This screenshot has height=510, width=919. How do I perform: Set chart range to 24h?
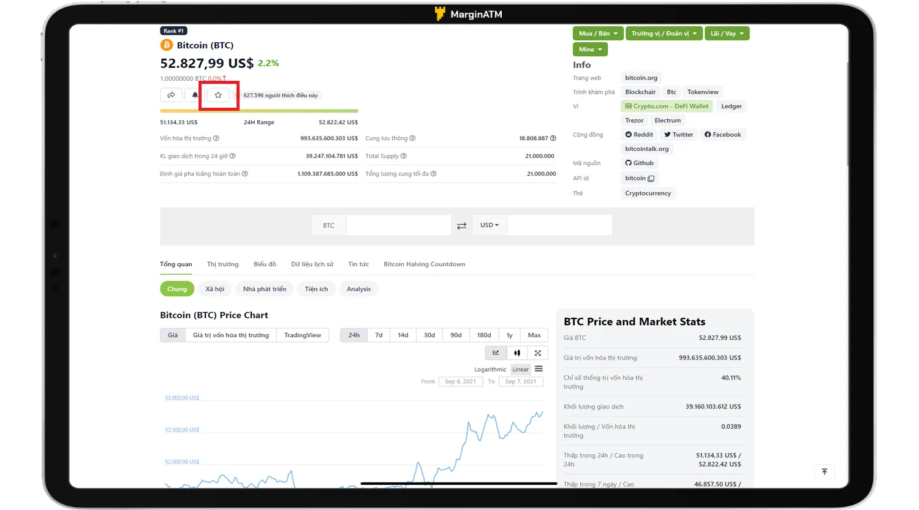(354, 336)
